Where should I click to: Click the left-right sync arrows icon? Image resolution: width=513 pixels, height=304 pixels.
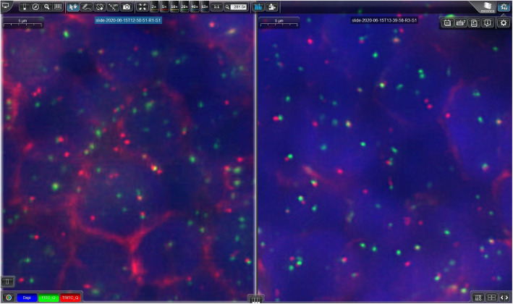click(504, 297)
